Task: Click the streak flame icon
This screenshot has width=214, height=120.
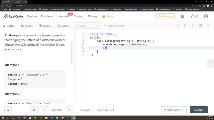Action: [x=193, y=16]
